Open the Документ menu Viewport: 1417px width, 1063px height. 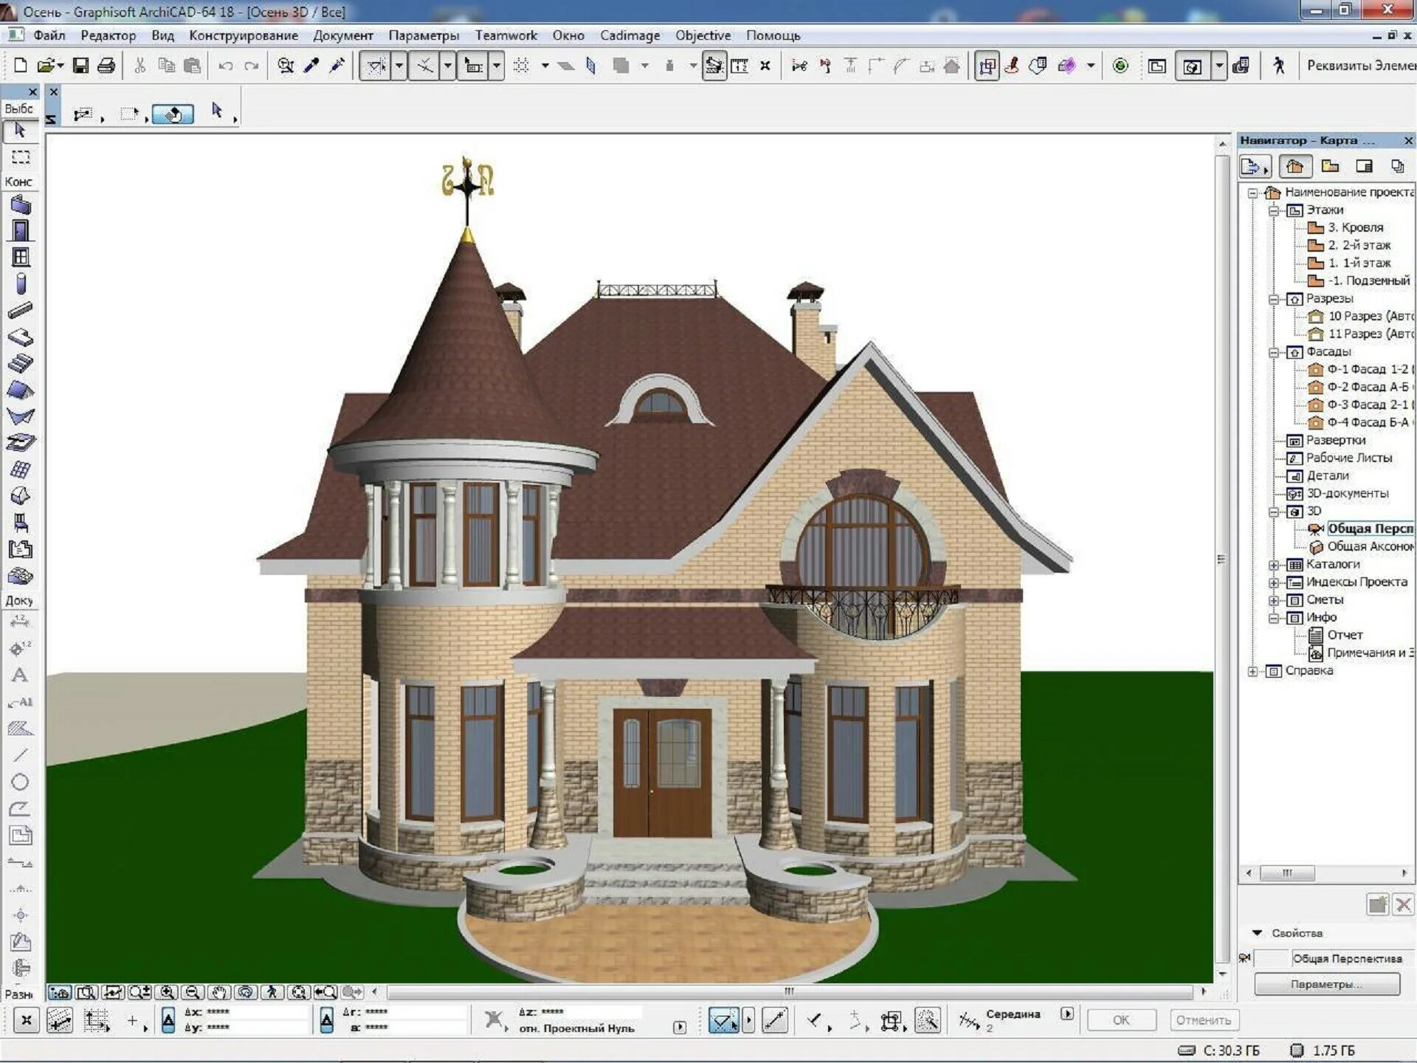point(343,35)
